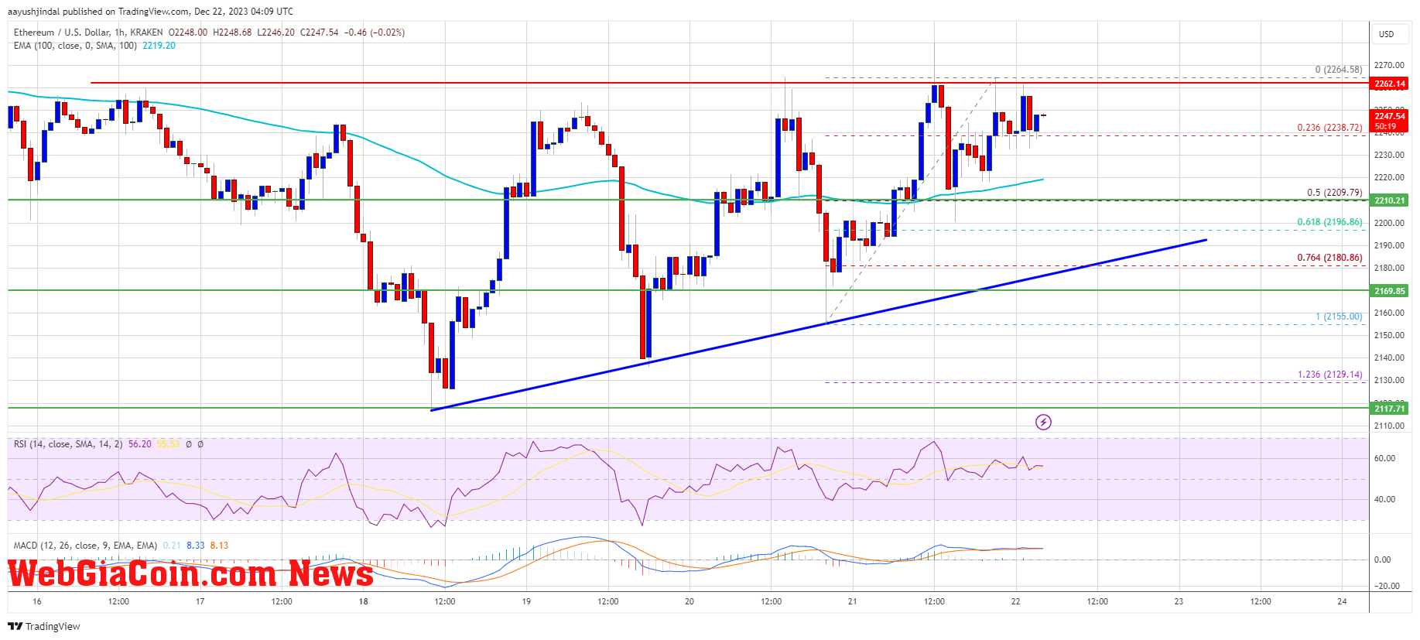
Task: Click the Fibonacci label 0 (2264.58)
Action: coord(1338,70)
